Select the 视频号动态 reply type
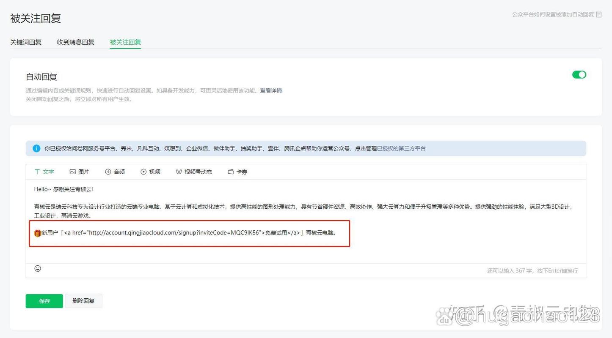Viewport: 612px width, 338px height. pos(193,172)
